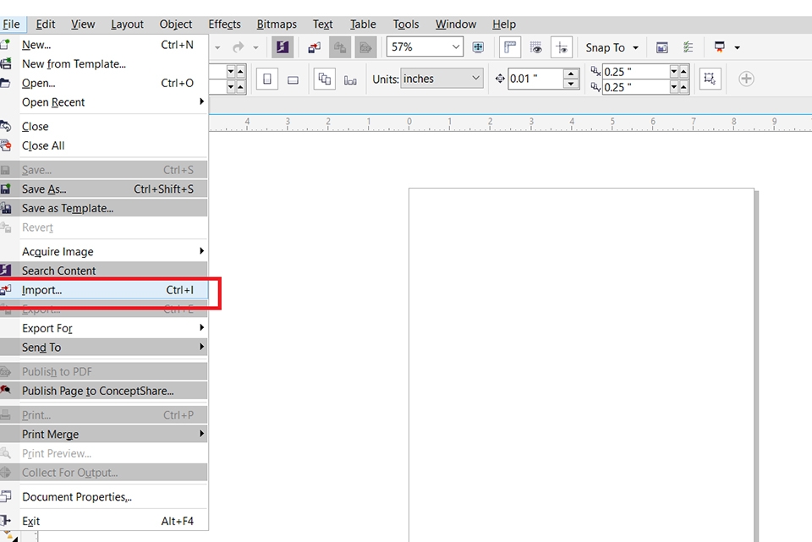Click the Show Guidelines toolbar icon
This screenshot has width=812, height=542.
pos(561,47)
